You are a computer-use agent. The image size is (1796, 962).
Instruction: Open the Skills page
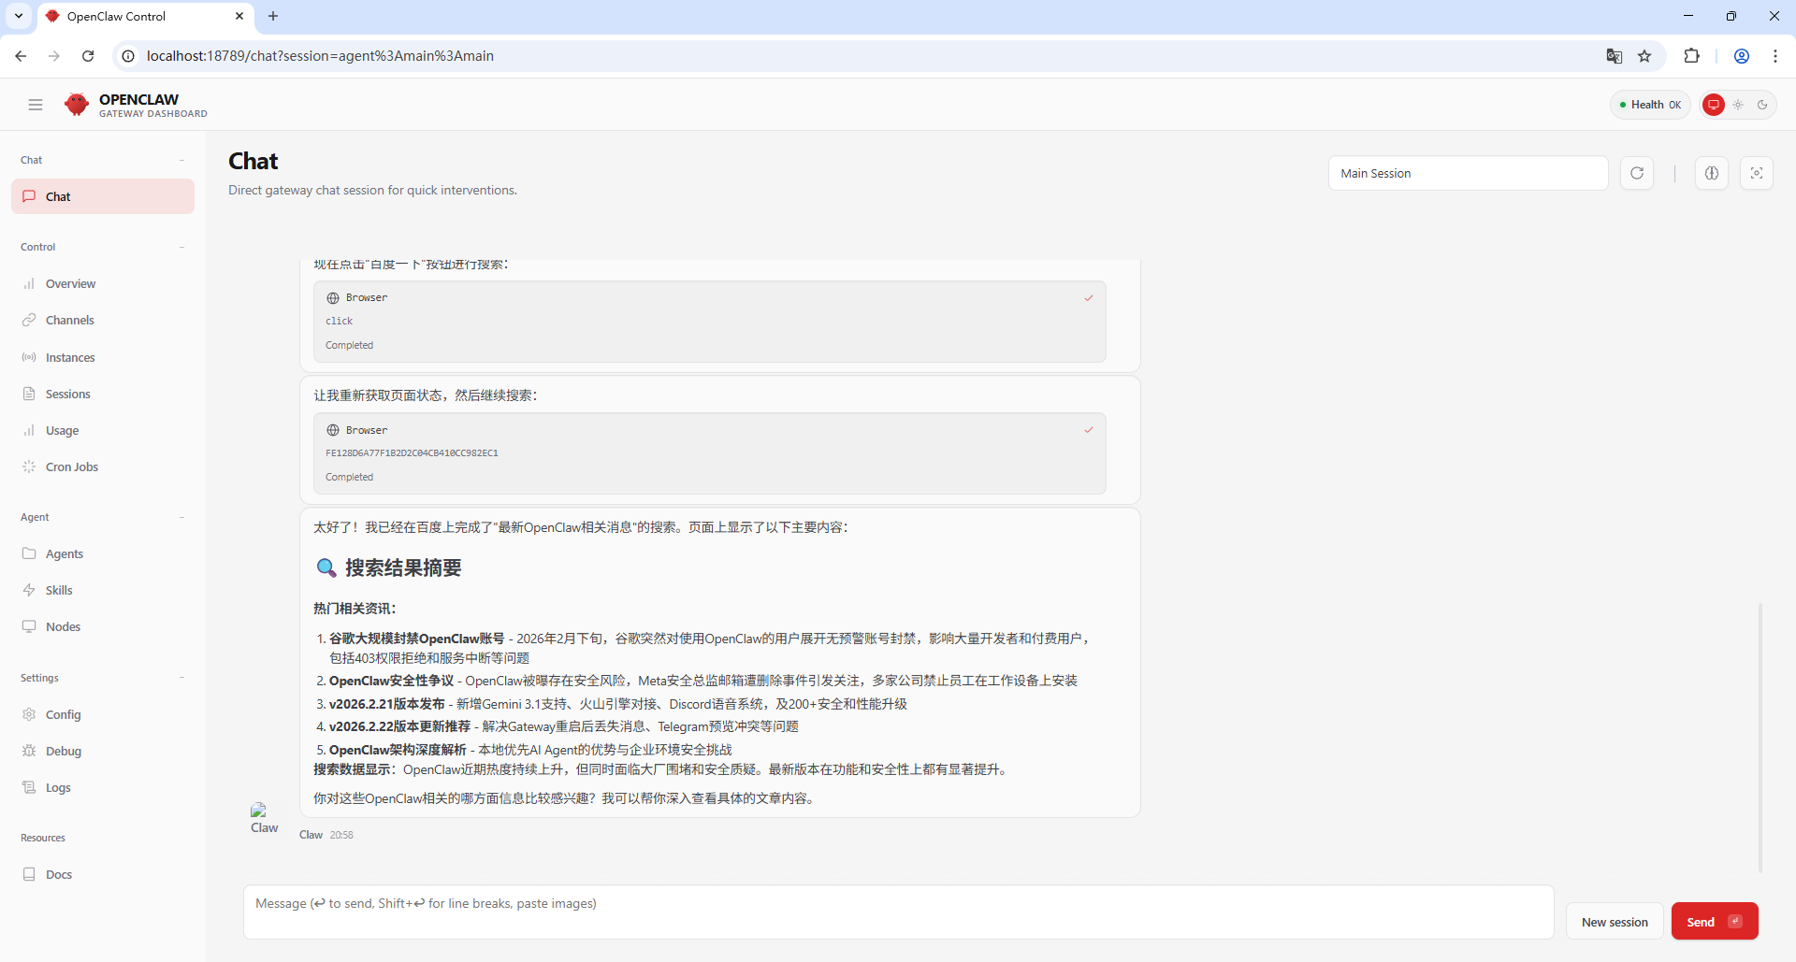59,590
